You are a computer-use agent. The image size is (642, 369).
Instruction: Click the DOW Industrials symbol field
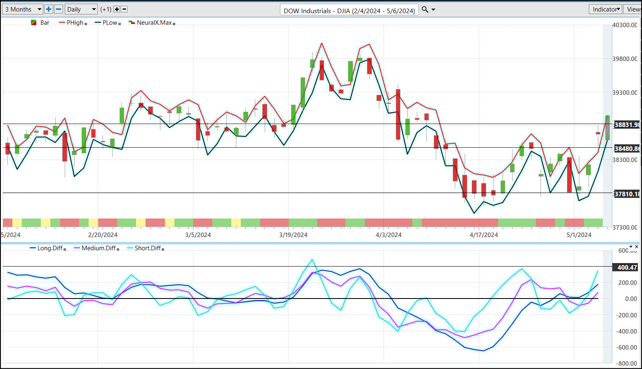349,10
